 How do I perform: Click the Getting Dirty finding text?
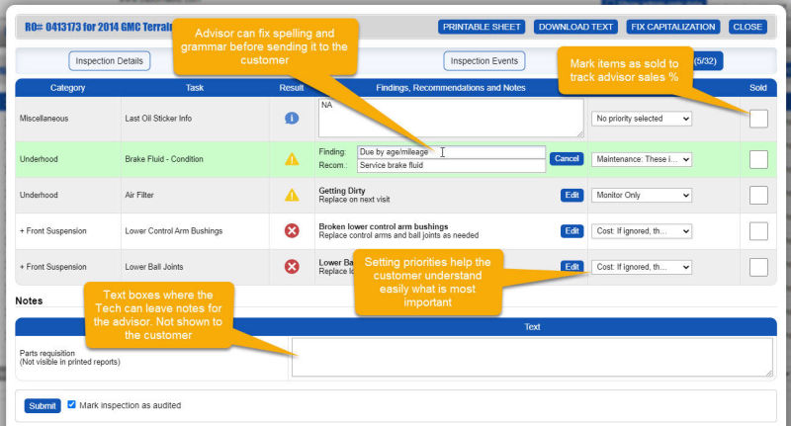tap(342, 191)
